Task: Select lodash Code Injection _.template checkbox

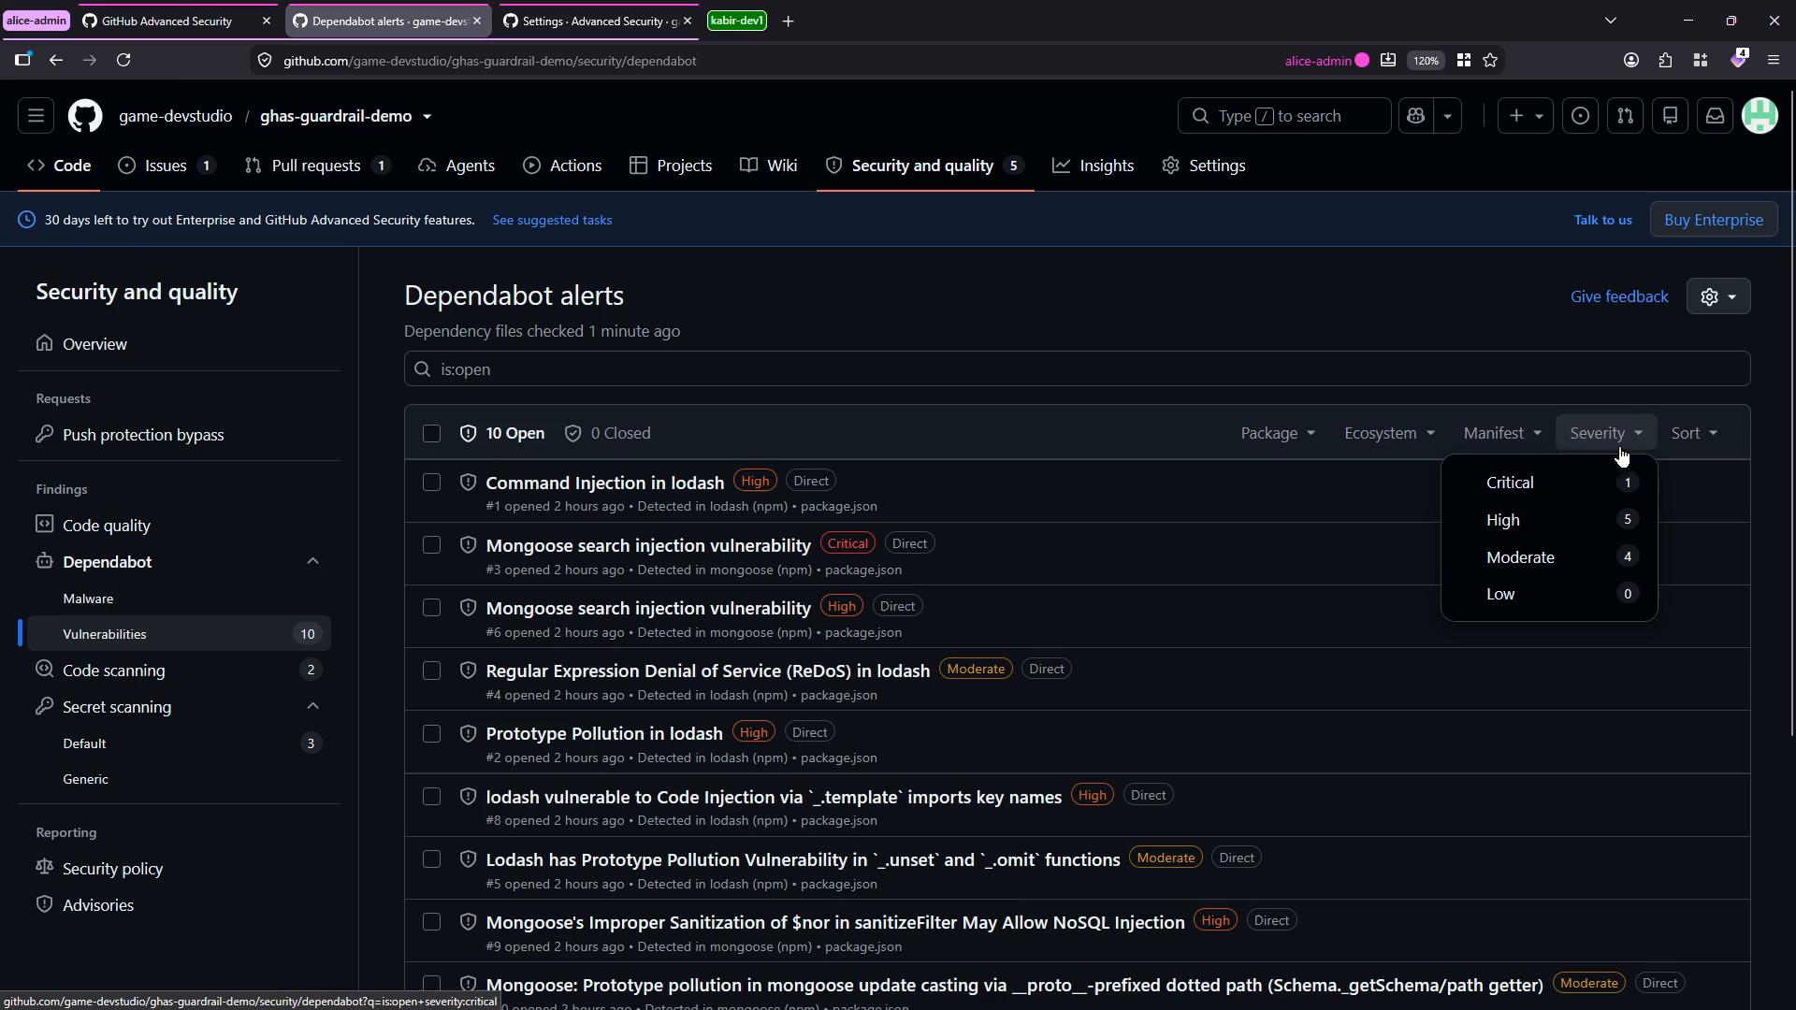Action: coord(431,797)
